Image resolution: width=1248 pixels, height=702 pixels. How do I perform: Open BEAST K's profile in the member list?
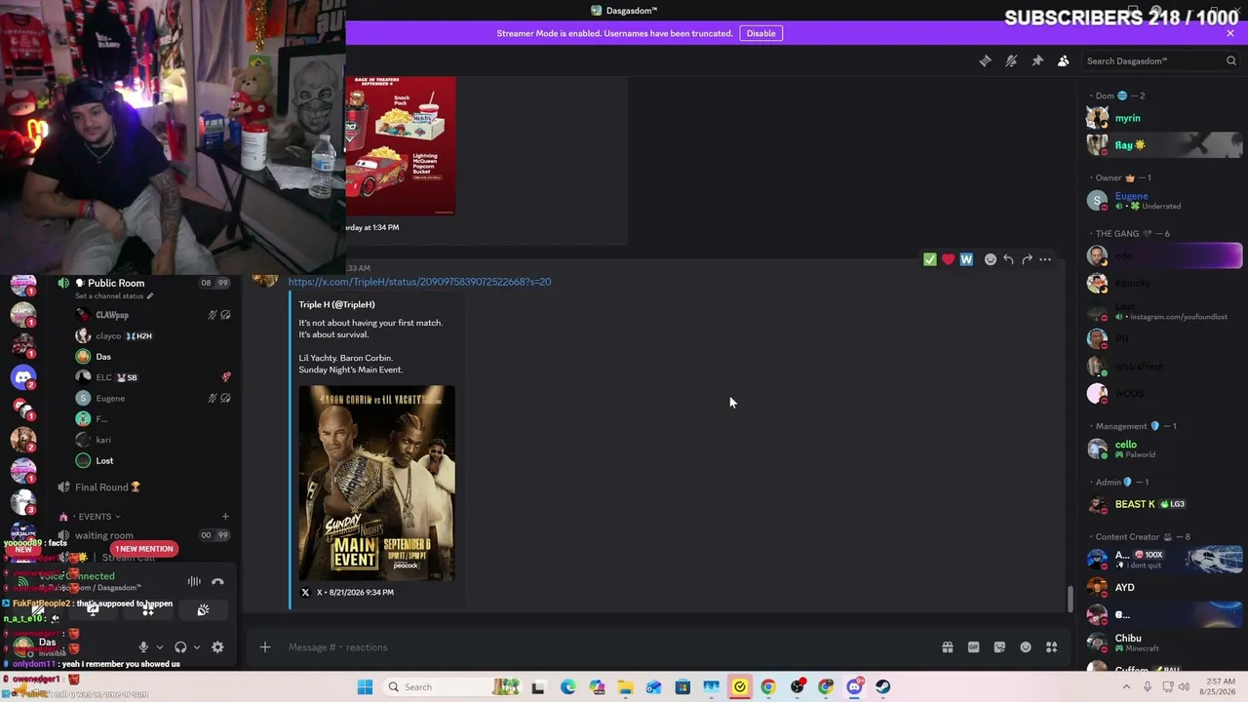[x=1164, y=504]
